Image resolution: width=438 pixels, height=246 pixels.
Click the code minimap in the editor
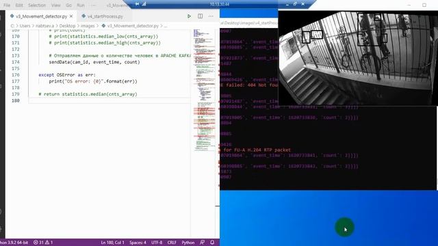(205, 90)
